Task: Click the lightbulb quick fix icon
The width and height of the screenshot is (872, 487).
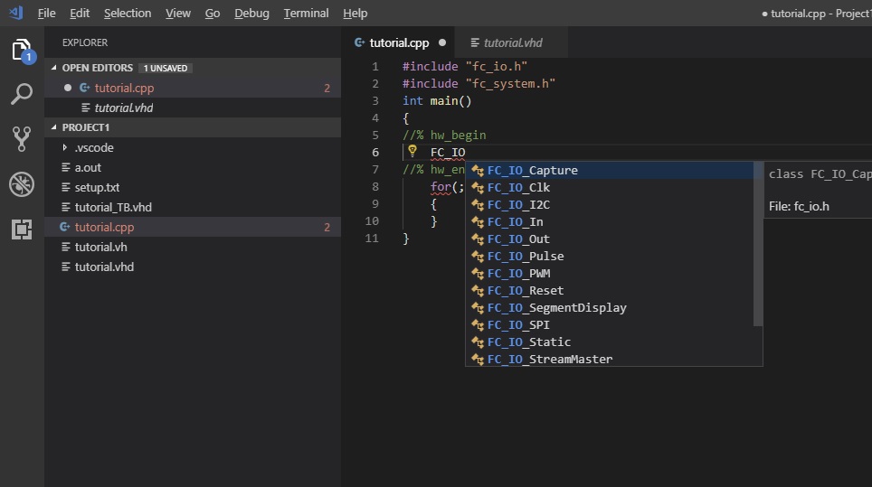Action: [412, 152]
